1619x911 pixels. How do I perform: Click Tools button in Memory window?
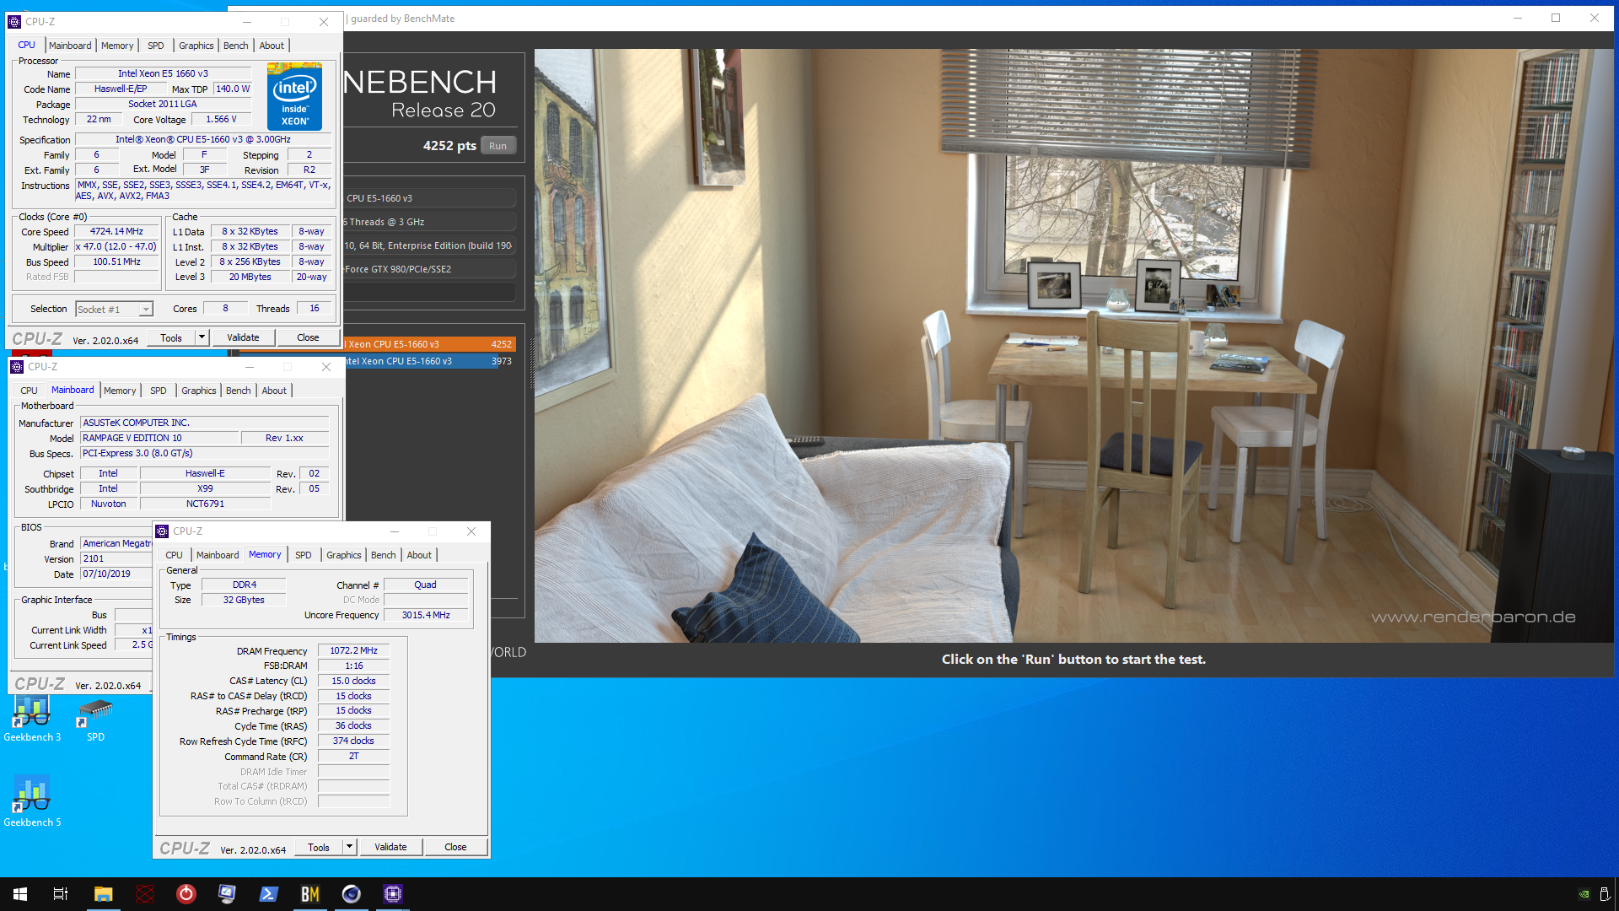(319, 847)
